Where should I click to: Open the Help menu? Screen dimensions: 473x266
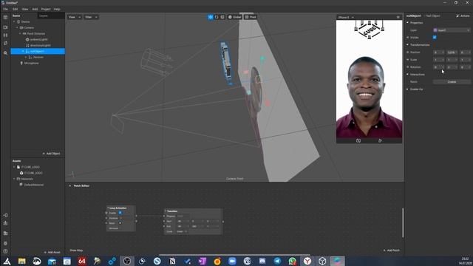(57, 9)
